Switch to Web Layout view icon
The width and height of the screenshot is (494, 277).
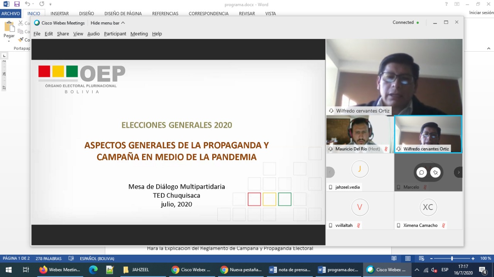click(x=422, y=259)
